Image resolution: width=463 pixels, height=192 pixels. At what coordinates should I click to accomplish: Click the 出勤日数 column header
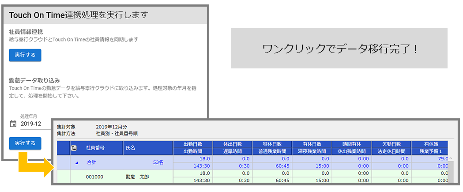(x=193, y=144)
